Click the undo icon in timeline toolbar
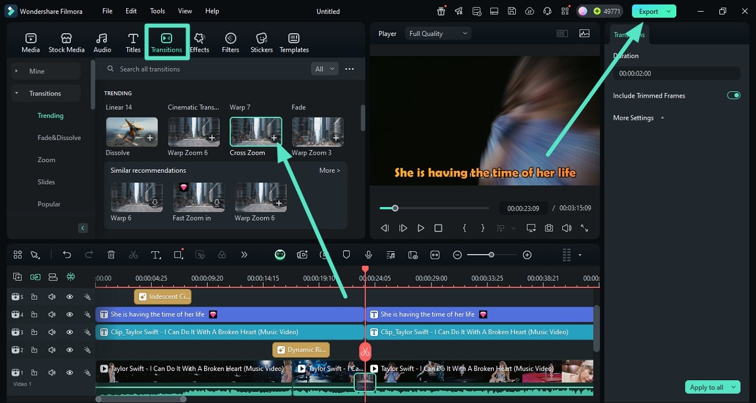This screenshot has height=403, width=756. click(67, 255)
